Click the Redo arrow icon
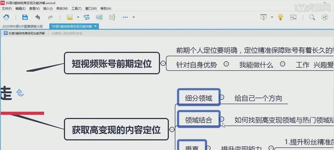Screen dimensions: 334x150 coord(50,17)
